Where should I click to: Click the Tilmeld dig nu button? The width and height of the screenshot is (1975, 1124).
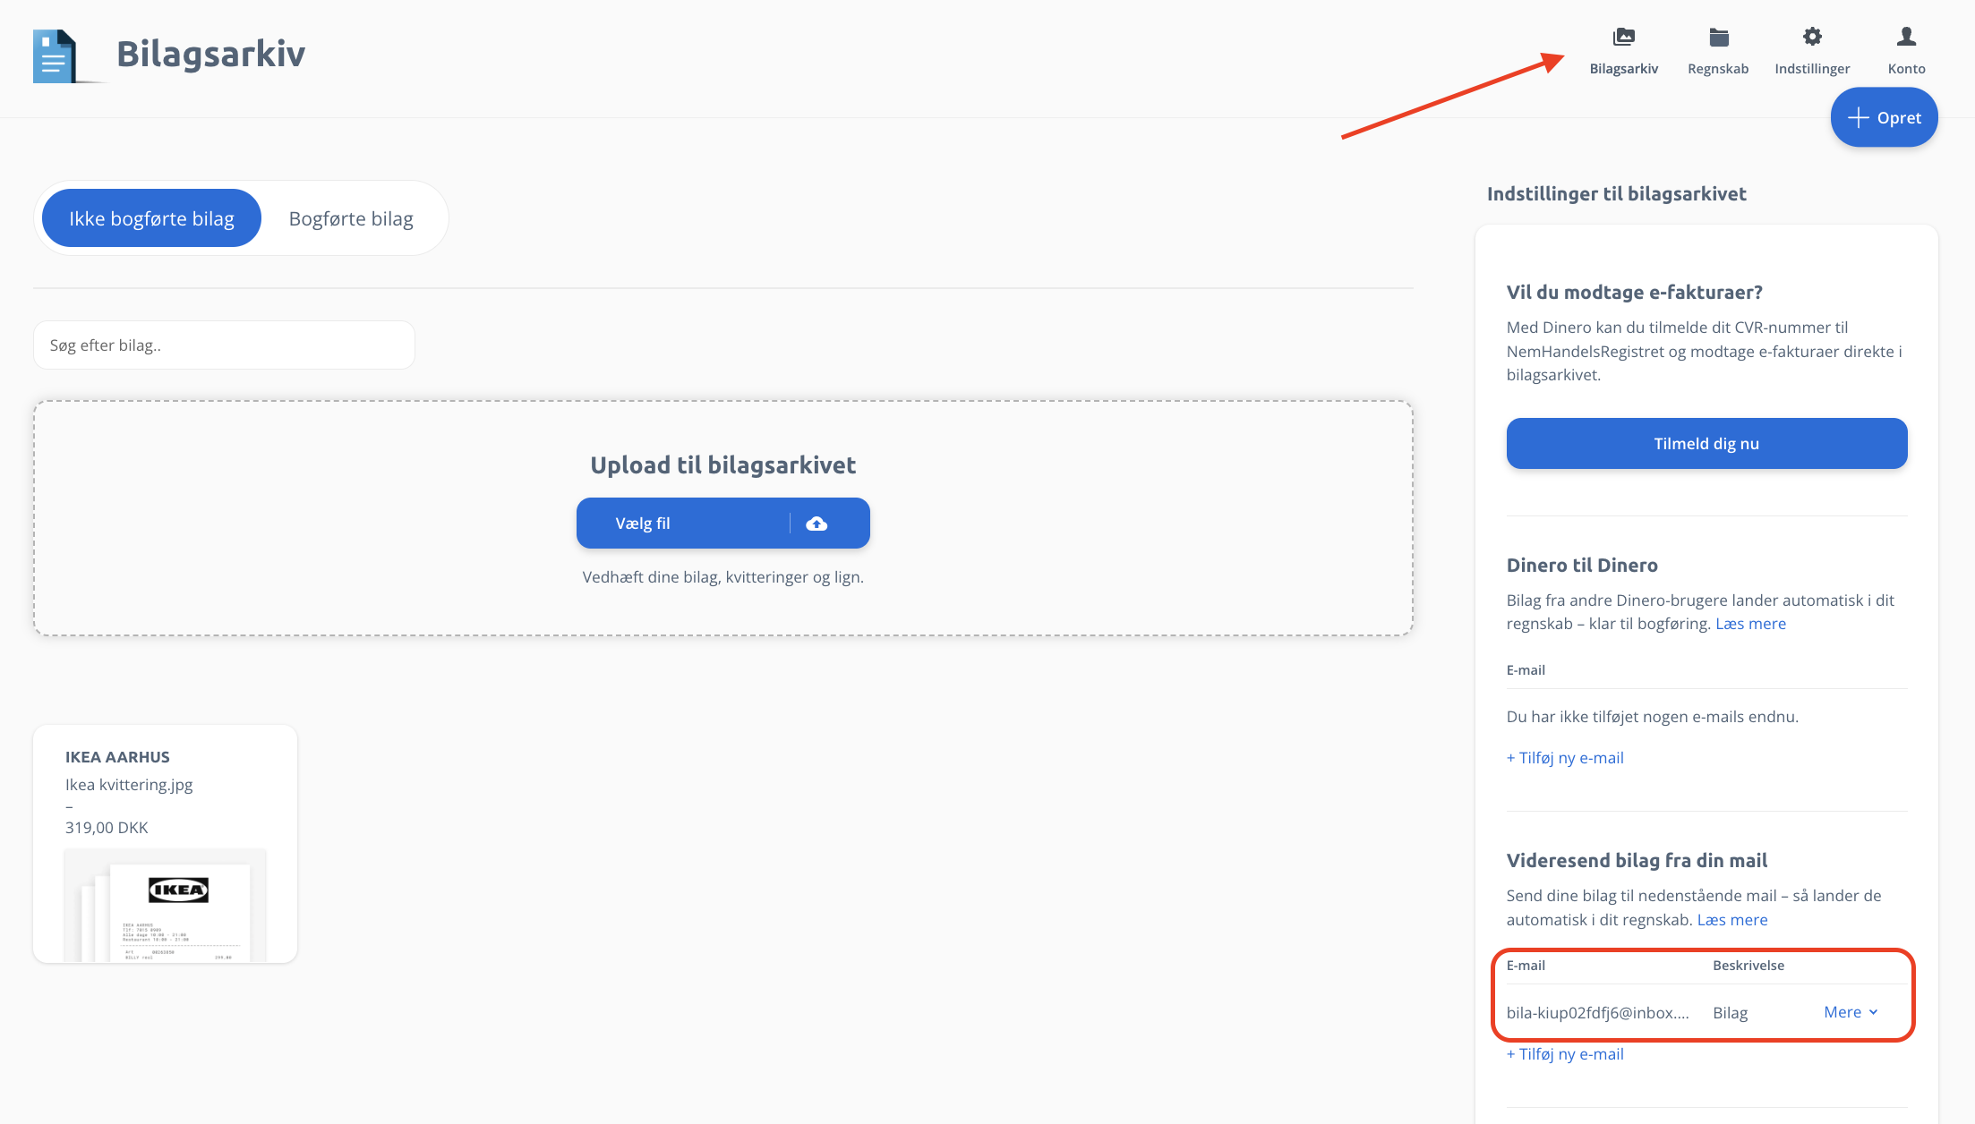(x=1706, y=444)
